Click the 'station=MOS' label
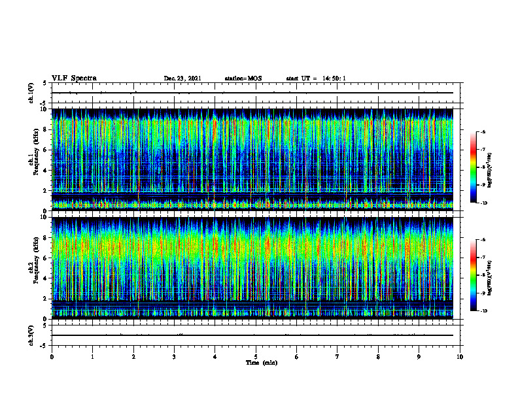Viewport: 518px width, 400px height. pos(243,78)
